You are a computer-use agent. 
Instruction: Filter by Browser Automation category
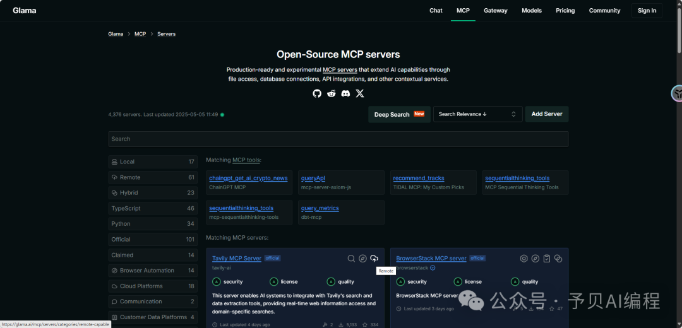pyautogui.click(x=153, y=270)
